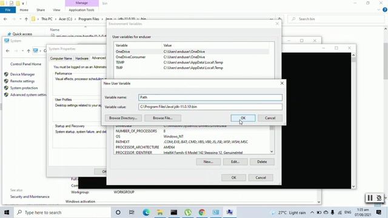Open Remote settings in System window

coord(22,81)
